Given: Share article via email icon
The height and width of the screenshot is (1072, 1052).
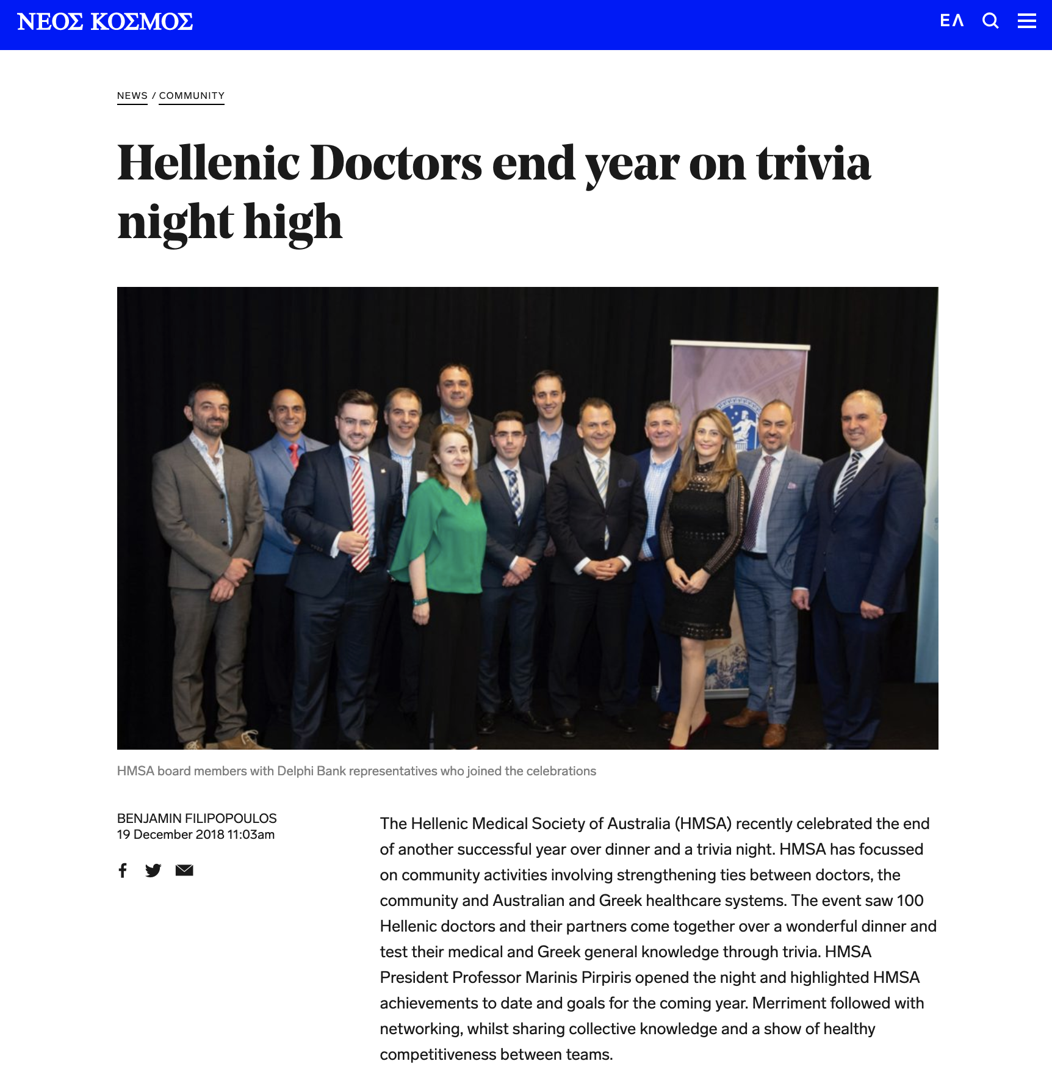Looking at the screenshot, I should pyautogui.click(x=184, y=871).
